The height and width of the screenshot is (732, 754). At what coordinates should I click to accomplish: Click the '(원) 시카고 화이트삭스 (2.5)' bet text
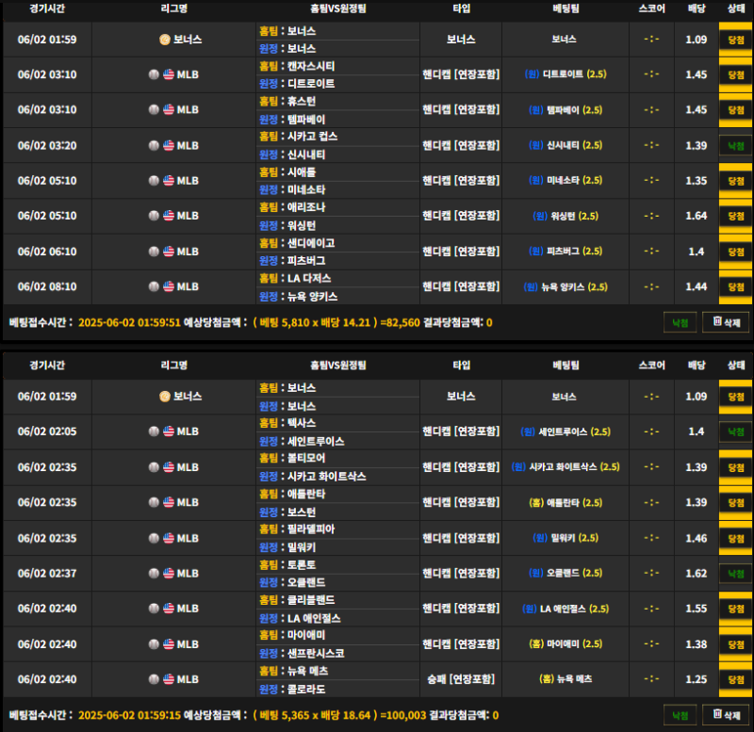(x=565, y=467)
